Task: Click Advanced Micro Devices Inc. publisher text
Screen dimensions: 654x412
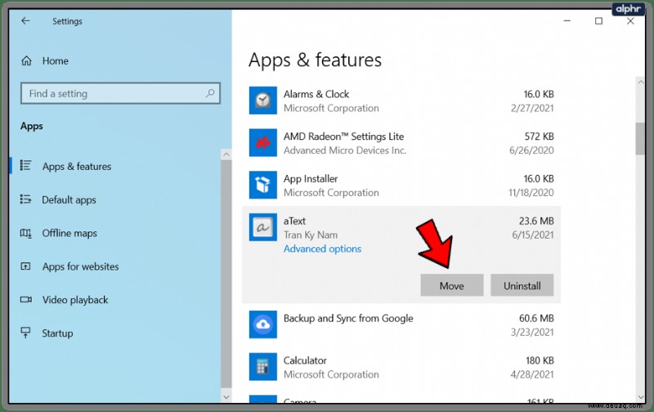Action: 344,150
